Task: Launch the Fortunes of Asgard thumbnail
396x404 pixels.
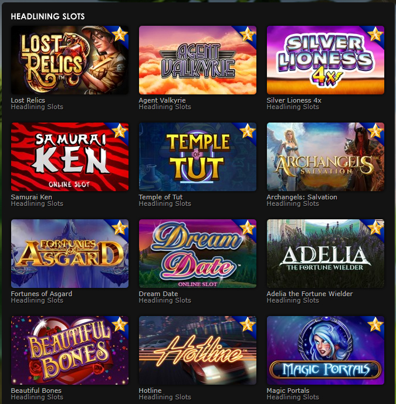Action: click(70, 253)
